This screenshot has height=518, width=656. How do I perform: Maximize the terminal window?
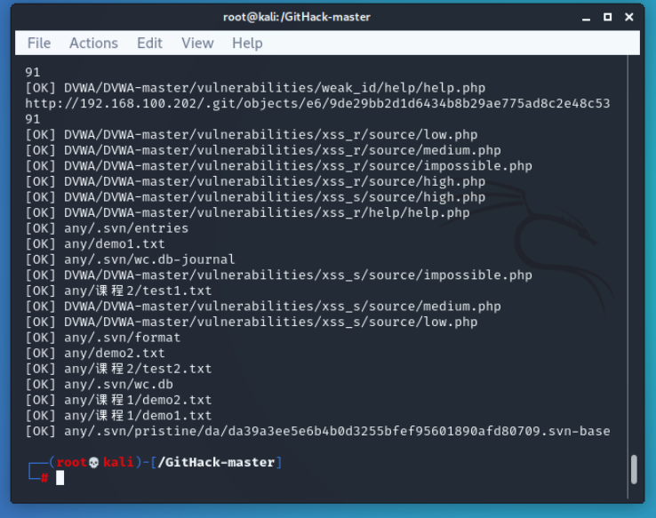[x=607, y=17]
